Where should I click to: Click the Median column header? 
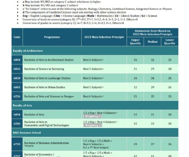click(152, 41)
